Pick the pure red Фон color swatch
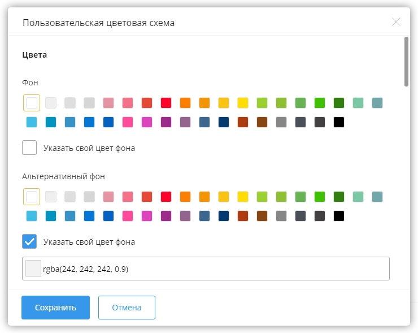The height and width of the screenshot is (333, 418). coord(166,103)
